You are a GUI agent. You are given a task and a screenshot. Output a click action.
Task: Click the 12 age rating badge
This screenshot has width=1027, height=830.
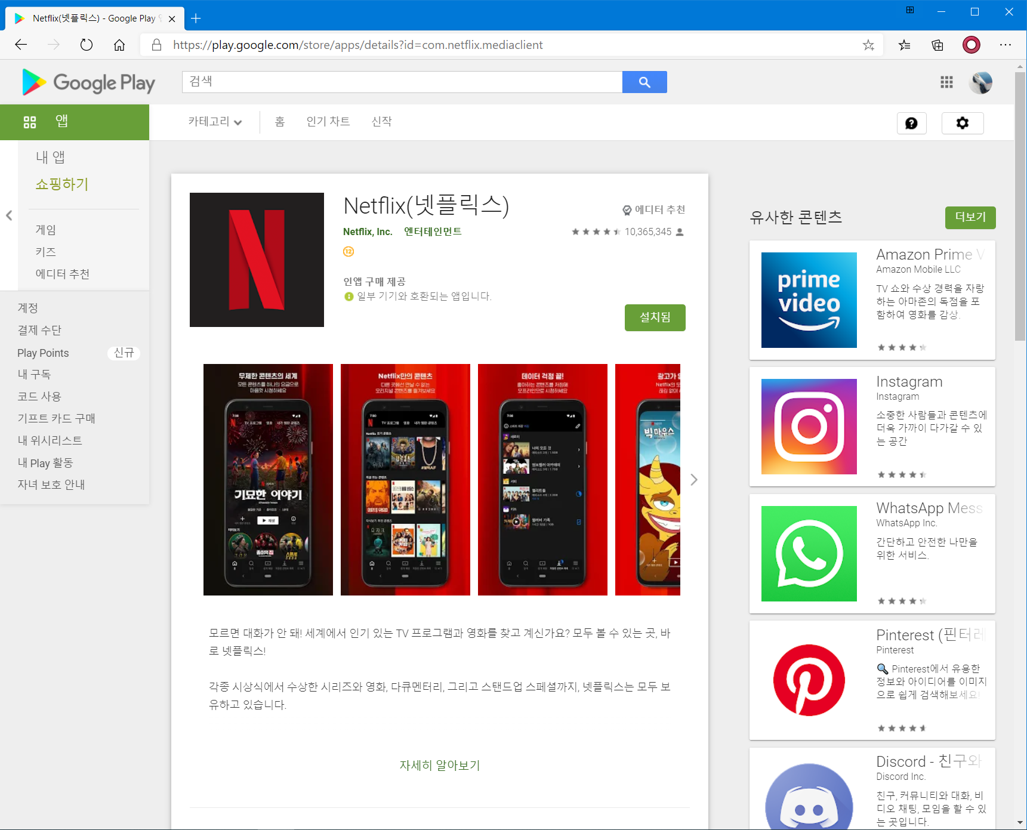[x=348, y=251]
